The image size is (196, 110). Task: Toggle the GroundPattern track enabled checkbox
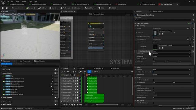(80, 92)
